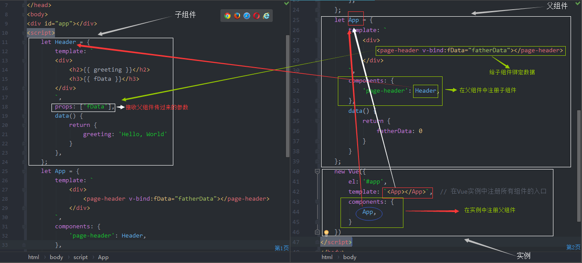This screenshot has height=263, width=582.
Task: Click greeting: 'Hello, World' text
Action: (x=125, y=134)
